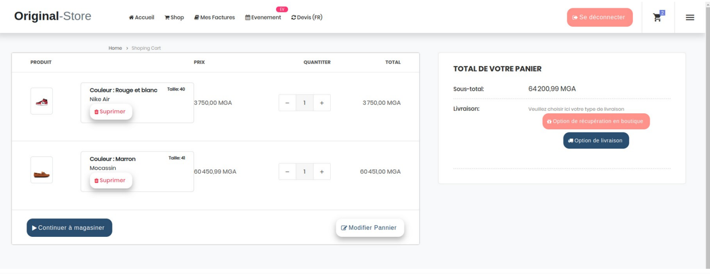710x274 pixels.
Task: Remove Nike Air with Suprimer
Action: pos(110,112)
